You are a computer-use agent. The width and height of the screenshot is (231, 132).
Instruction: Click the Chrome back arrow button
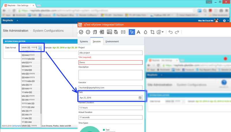4,10
